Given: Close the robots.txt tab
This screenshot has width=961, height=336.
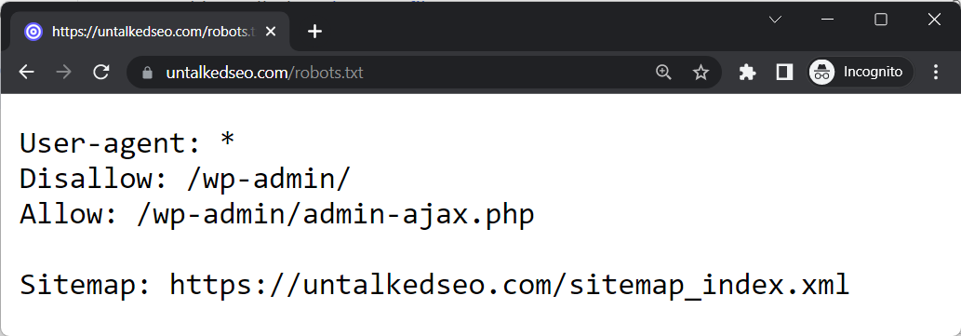Looking at the screenshot, I should [273, 32].
